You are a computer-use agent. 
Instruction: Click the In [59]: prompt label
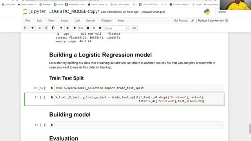point(40,88)
